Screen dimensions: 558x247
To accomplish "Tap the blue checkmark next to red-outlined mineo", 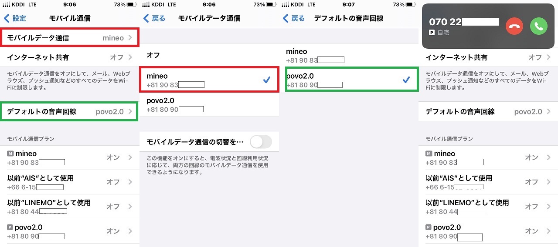I will [x=267, y=80].
